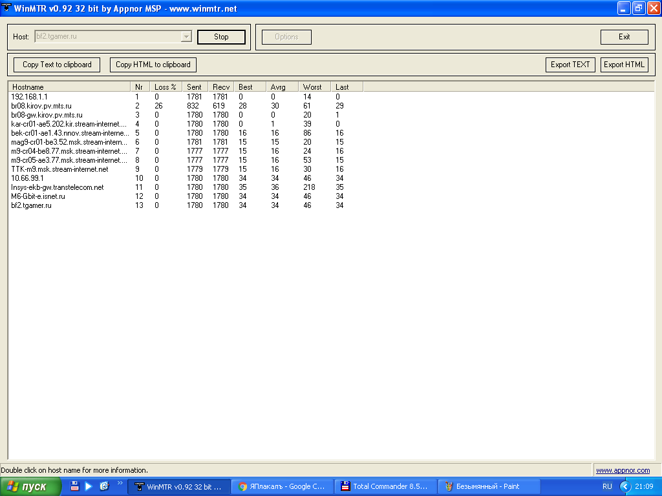
Task: Click the Exit button
Action: 624,37
